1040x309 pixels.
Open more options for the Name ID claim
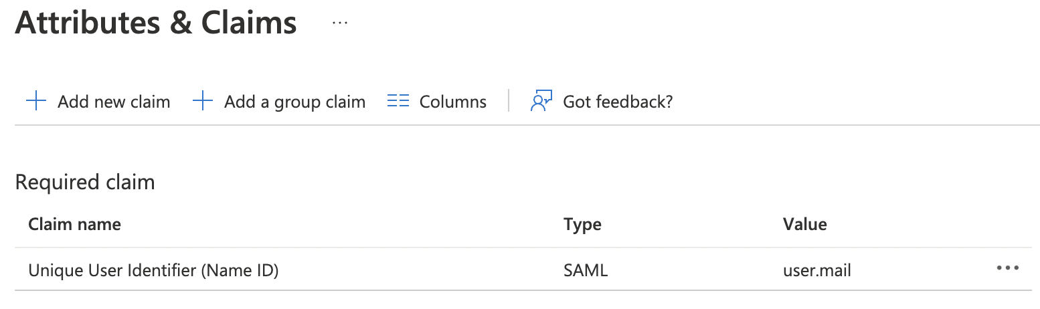click(x=1007, y=269)
